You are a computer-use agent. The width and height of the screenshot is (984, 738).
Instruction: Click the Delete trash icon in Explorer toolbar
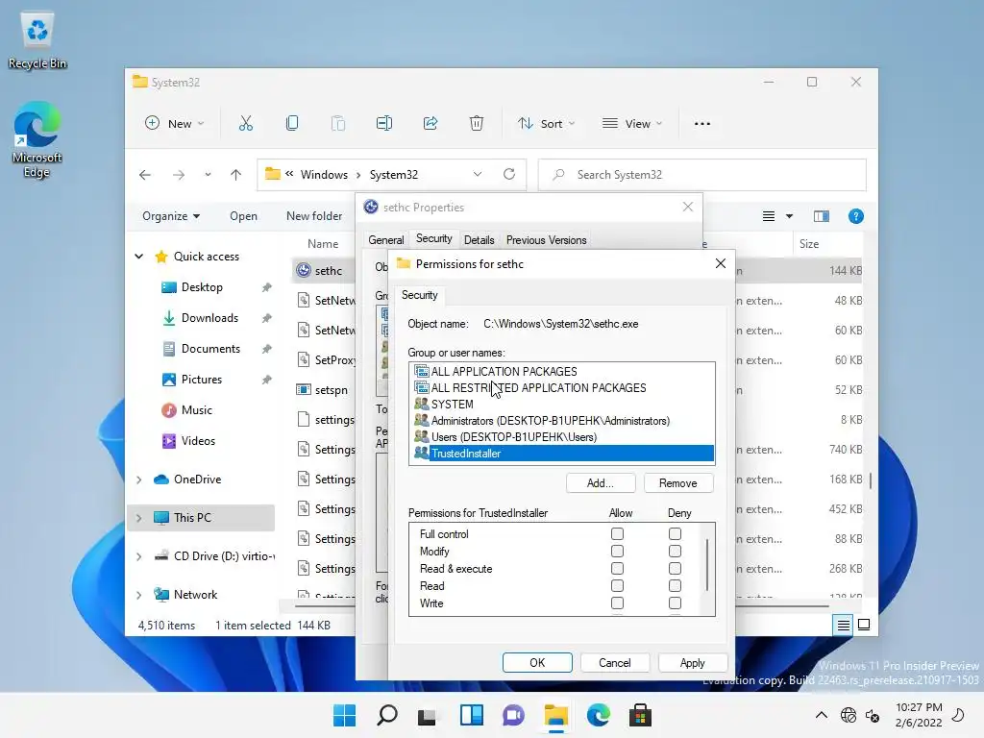click(x=477, y=124)
